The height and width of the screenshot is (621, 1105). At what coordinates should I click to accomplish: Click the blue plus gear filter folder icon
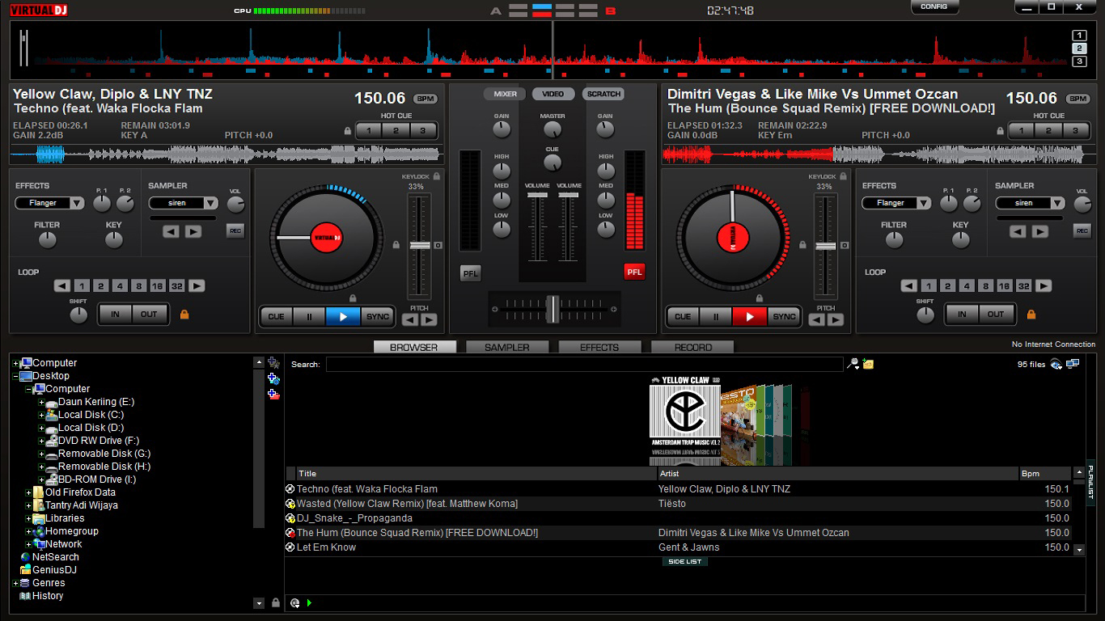click(273, 378)
